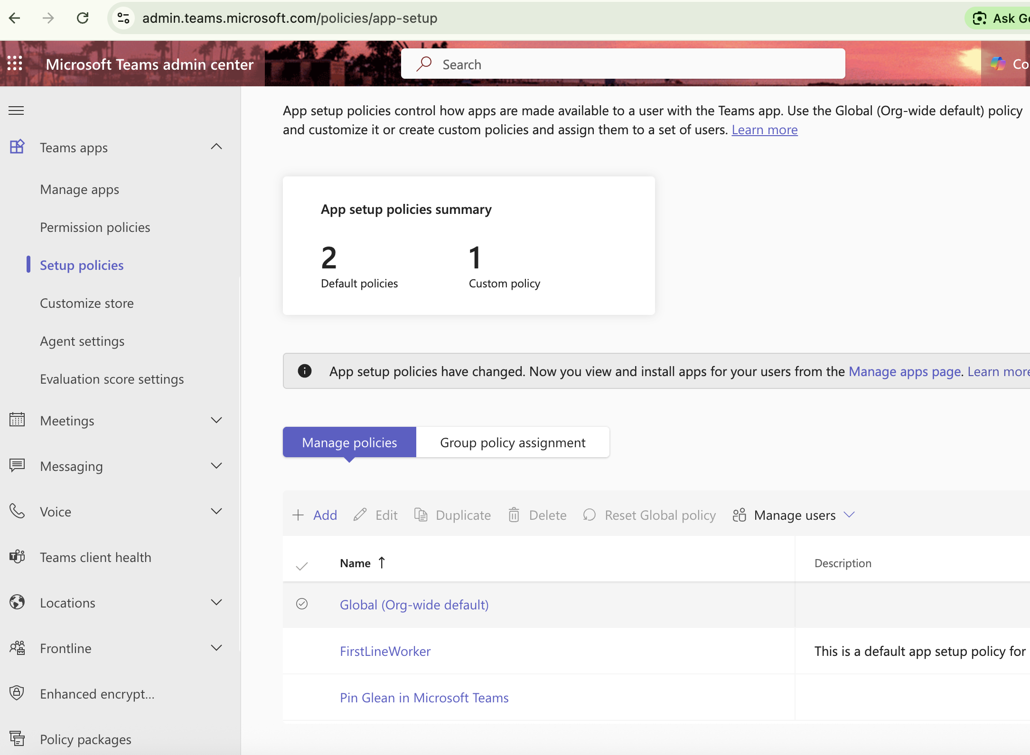Expand the Meetings section chevron
This screenshot has height=755, width=1030.
click(216, 420)
